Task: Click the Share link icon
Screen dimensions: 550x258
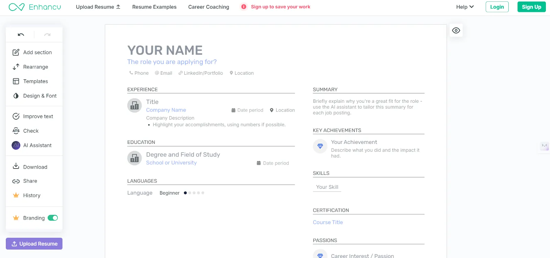Action: pyautogui.click(x=16, y=181)
